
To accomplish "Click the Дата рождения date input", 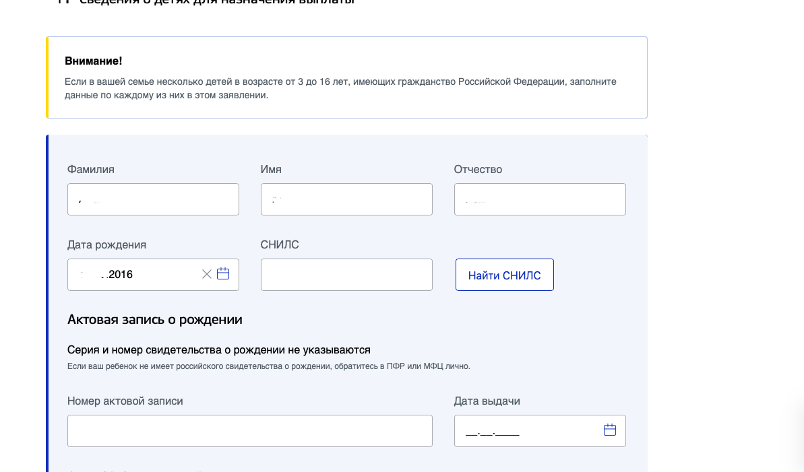I will coord(135,275).
